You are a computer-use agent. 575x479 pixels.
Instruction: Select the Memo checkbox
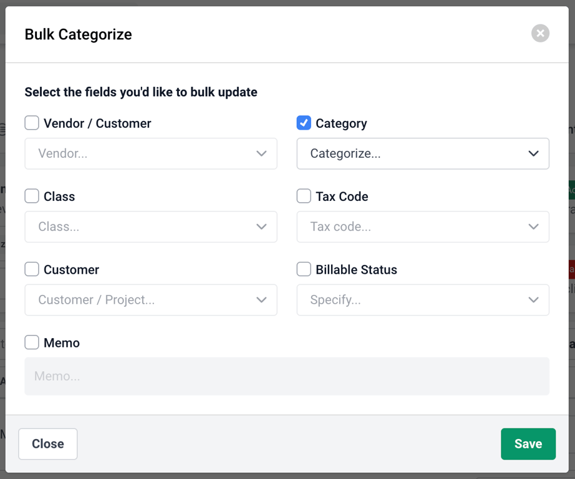[32, 342]
